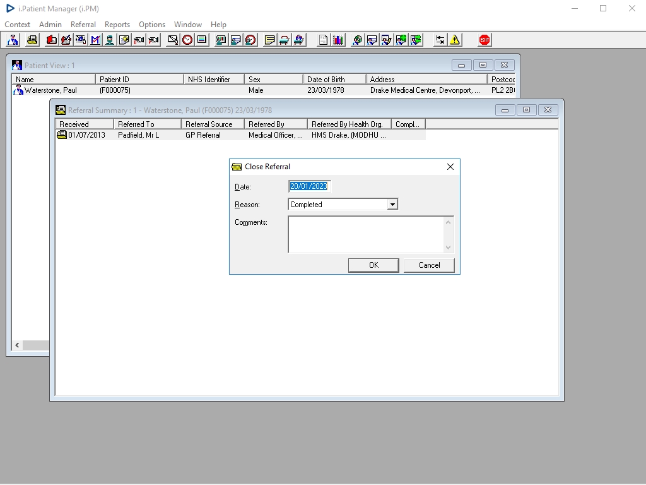
Task: Click the doctor-figure patient toolbar icon
Action: [13, 40]
